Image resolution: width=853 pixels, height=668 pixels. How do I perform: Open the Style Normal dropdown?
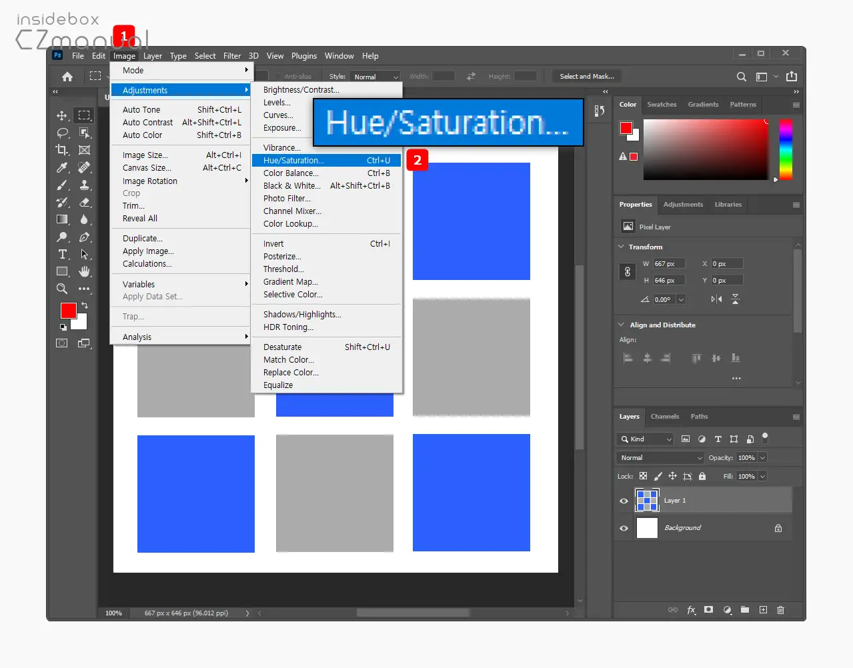pyautogui.click(x=375, y=77)
